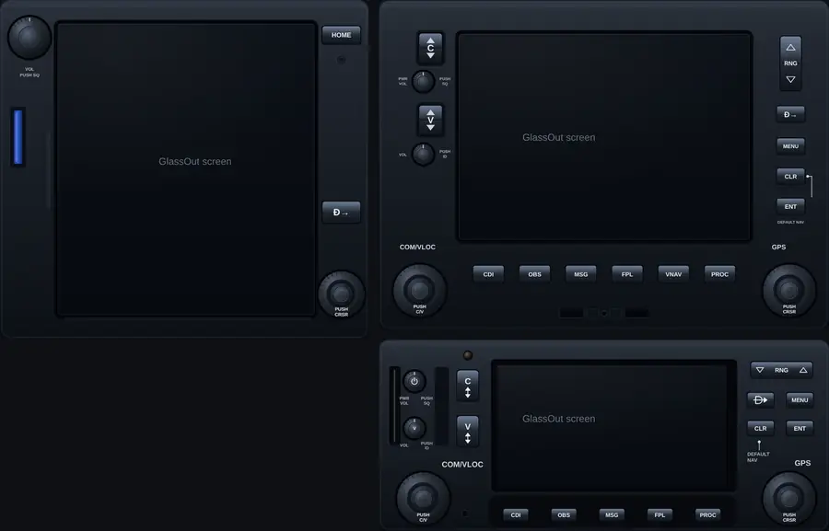Click the upper right unit's GlassOut screen

pyautogui.click(x=604, y=136)
